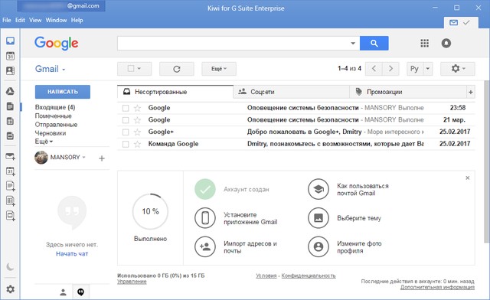The image size is (490, 300).
Task: Open the Help menu
Action: (x=77, y=20)
